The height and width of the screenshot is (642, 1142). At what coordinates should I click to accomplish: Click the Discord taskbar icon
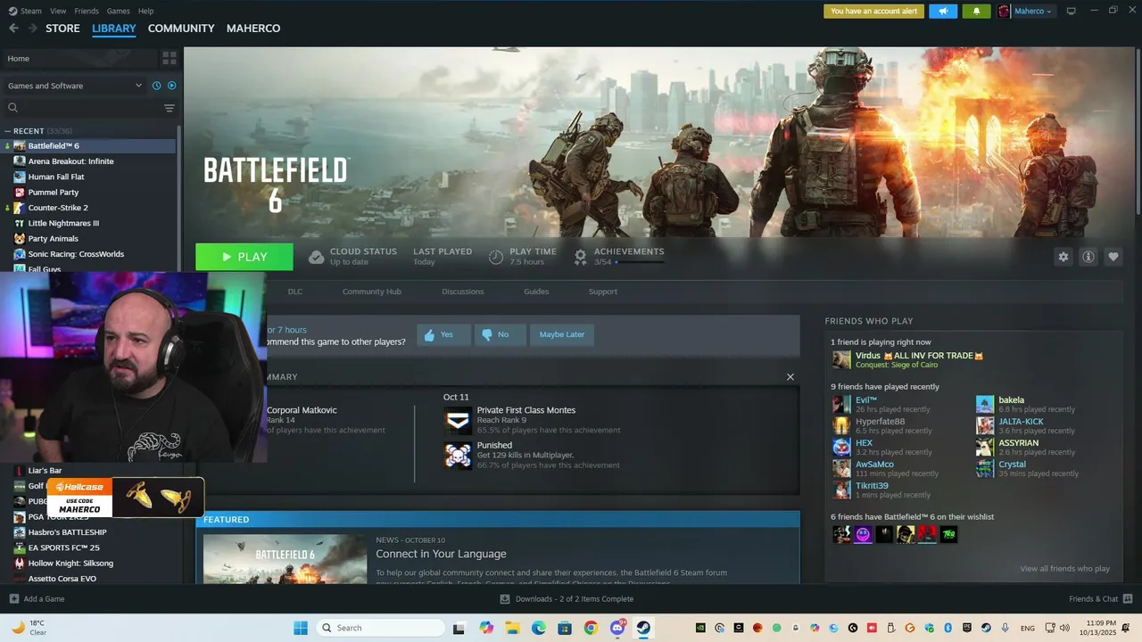click(617, 628)
